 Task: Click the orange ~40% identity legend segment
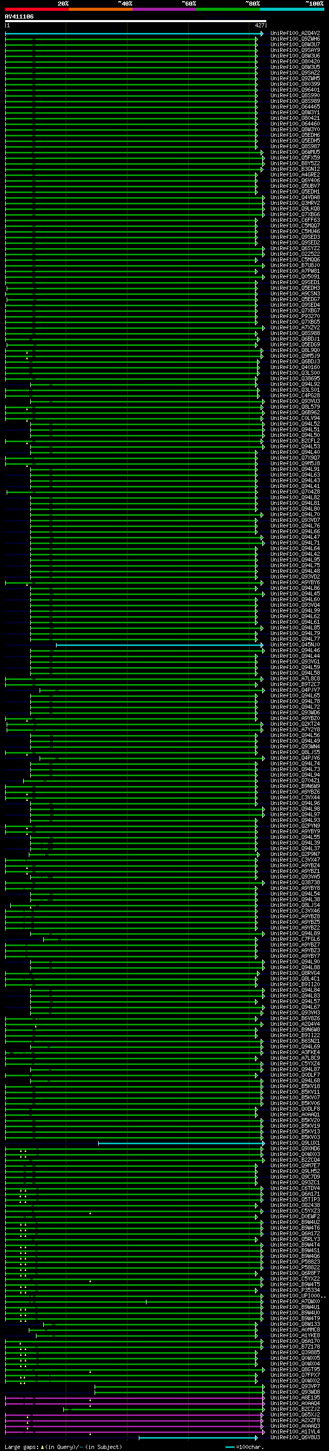[101, 9]
